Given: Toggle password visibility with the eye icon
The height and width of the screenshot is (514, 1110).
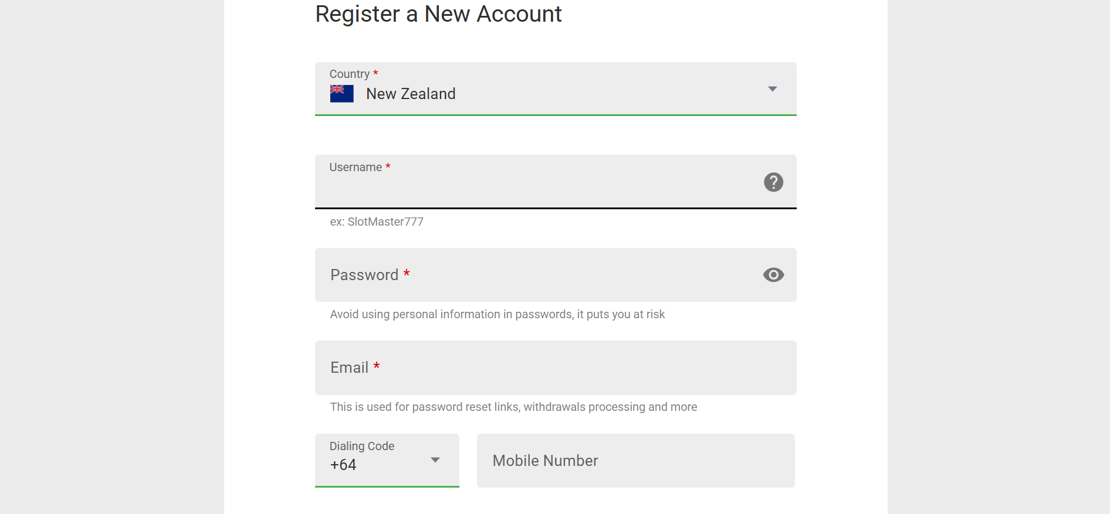Looking at the screenshot, I should tap(773, 275).
